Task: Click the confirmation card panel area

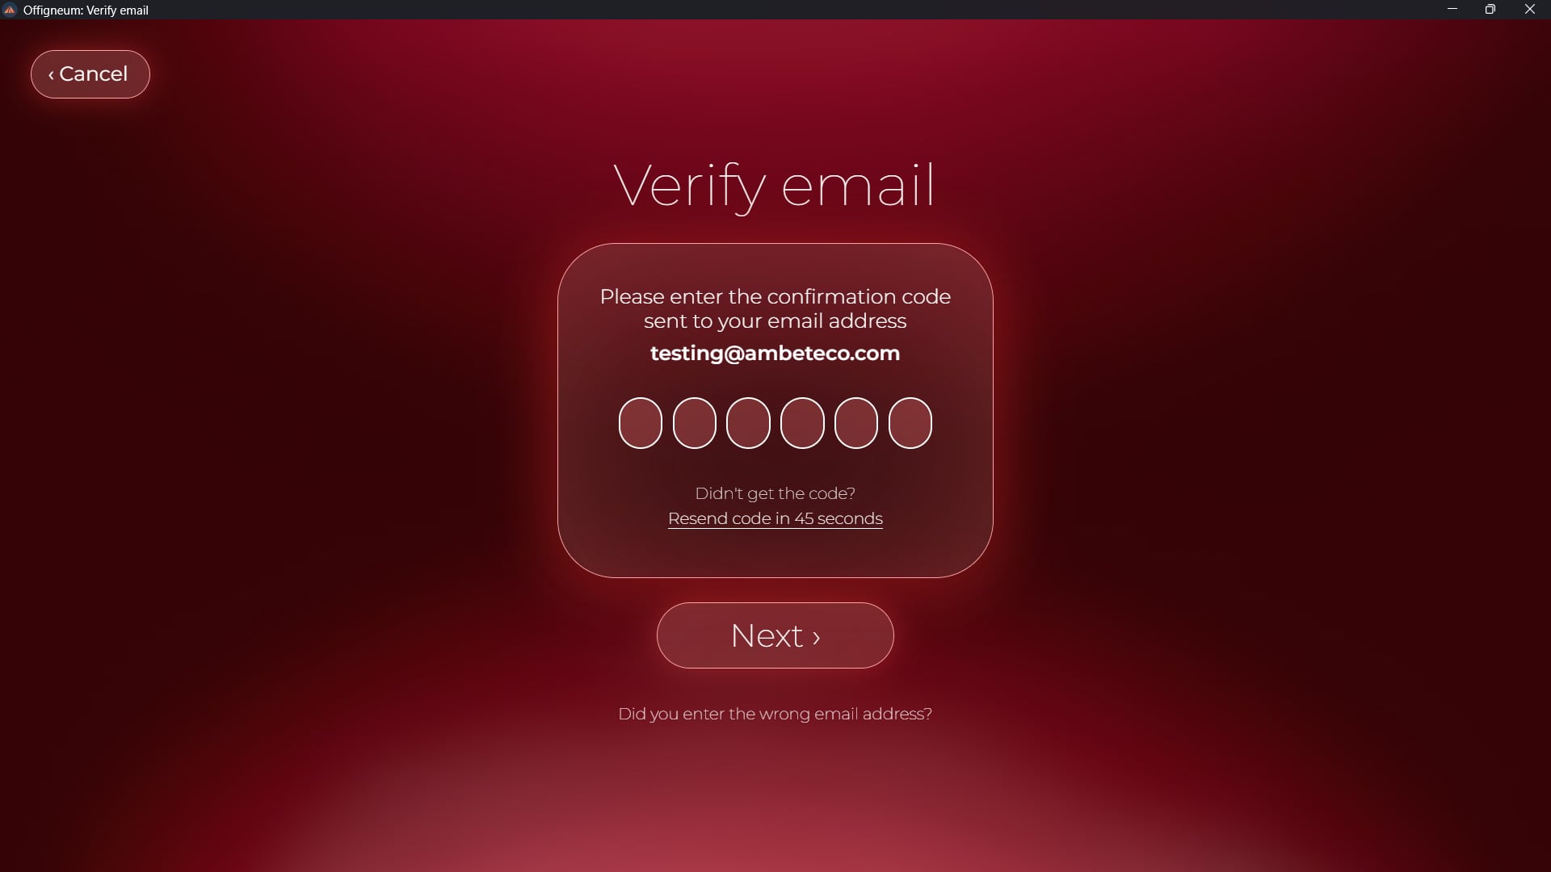Action: (x=775, y=410)
